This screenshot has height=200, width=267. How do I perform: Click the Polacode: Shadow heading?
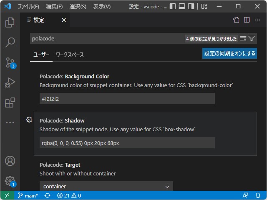coord(62,121)
